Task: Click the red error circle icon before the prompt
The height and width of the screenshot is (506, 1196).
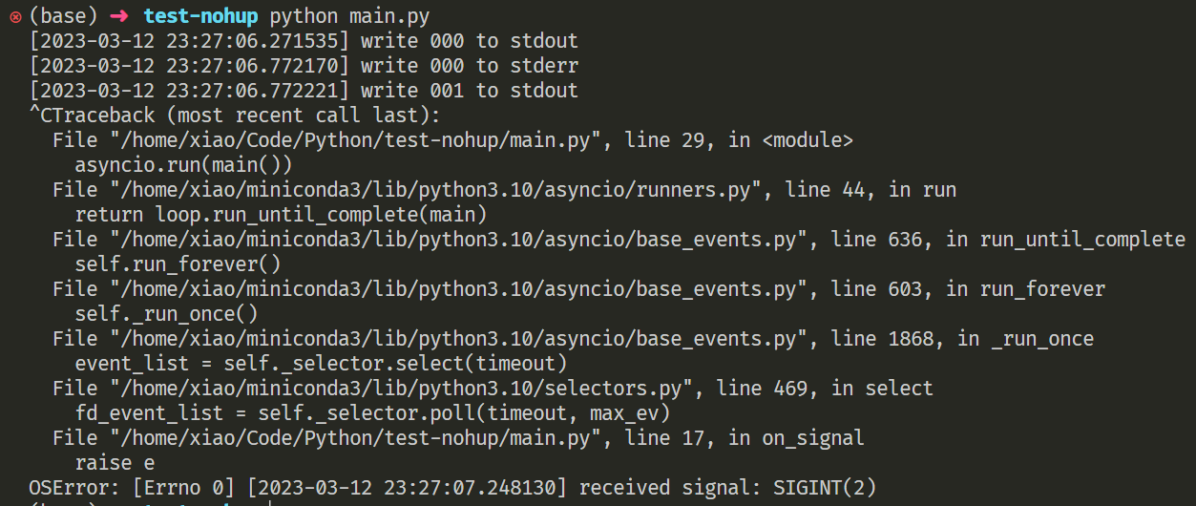Action: coord(15,16)
